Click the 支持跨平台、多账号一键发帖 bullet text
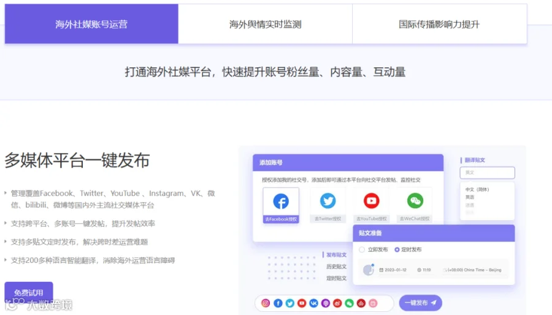552x315 pixels. coord(83,224)
